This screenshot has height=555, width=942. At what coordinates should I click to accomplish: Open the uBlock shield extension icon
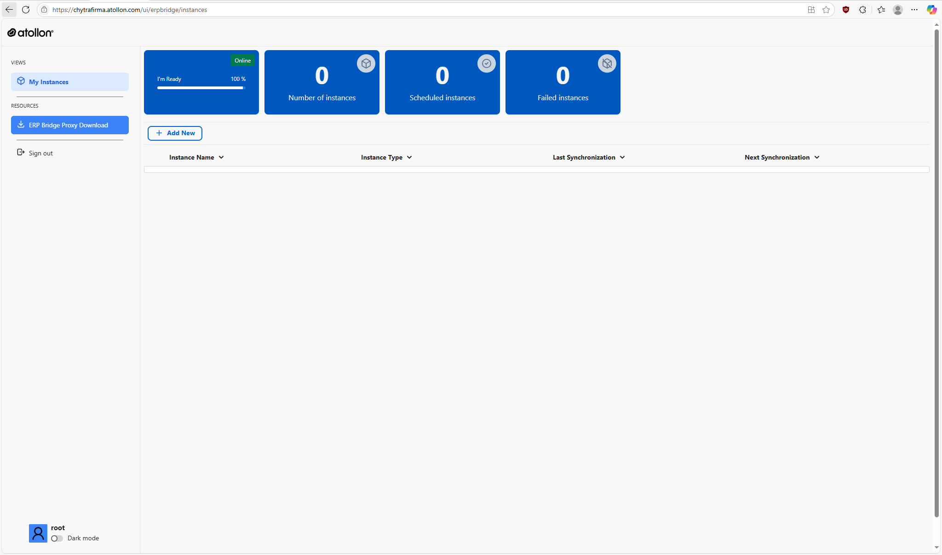click(x=845, y=10)
